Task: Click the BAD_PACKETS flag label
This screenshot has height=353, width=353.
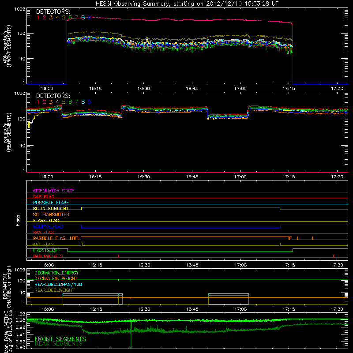Action: (48, 256)
